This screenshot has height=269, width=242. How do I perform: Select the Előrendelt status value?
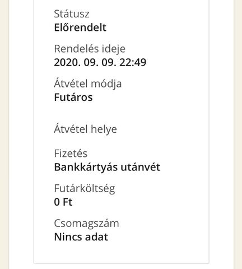(x=80, y=27)
